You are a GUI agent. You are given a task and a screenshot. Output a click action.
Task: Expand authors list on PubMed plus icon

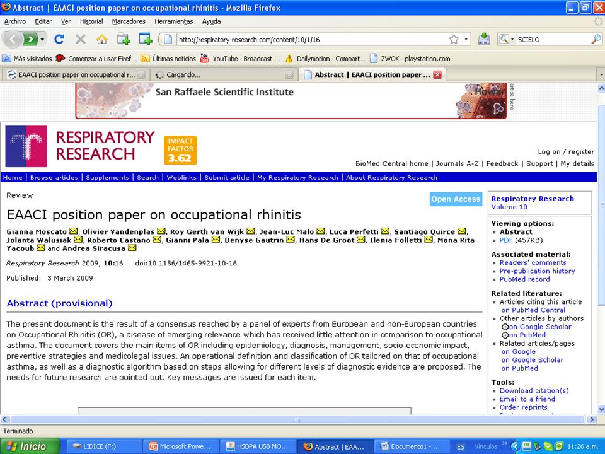(x=505, y=335)
